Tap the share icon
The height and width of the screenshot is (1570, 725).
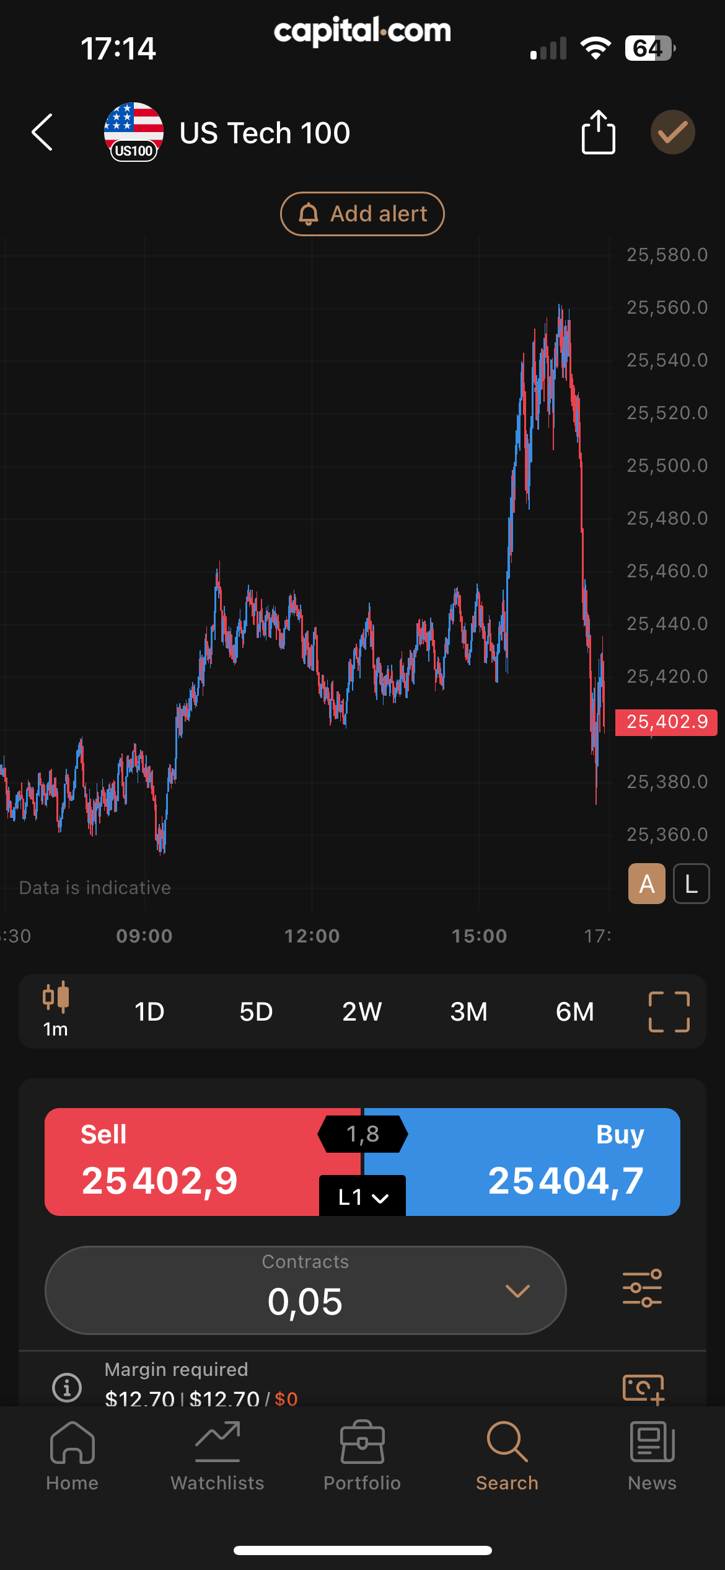click(598, 132)
